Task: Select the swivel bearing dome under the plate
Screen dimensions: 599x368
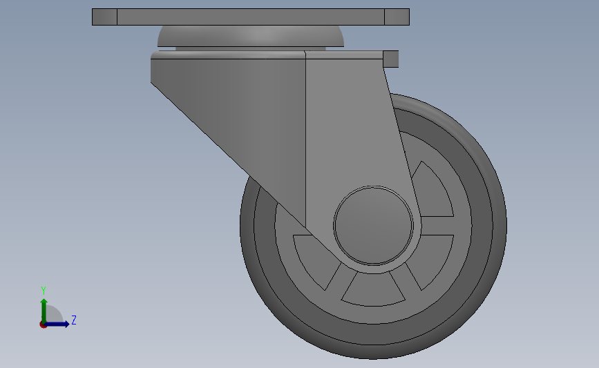Action: (251, 37)
